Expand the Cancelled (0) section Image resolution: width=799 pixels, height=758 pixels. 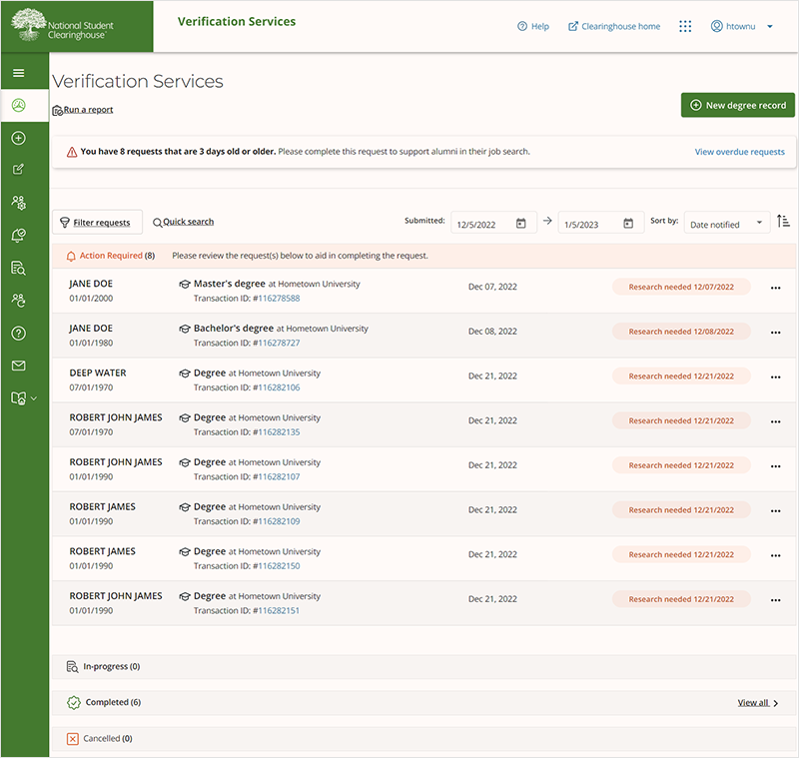click(422, 739)
